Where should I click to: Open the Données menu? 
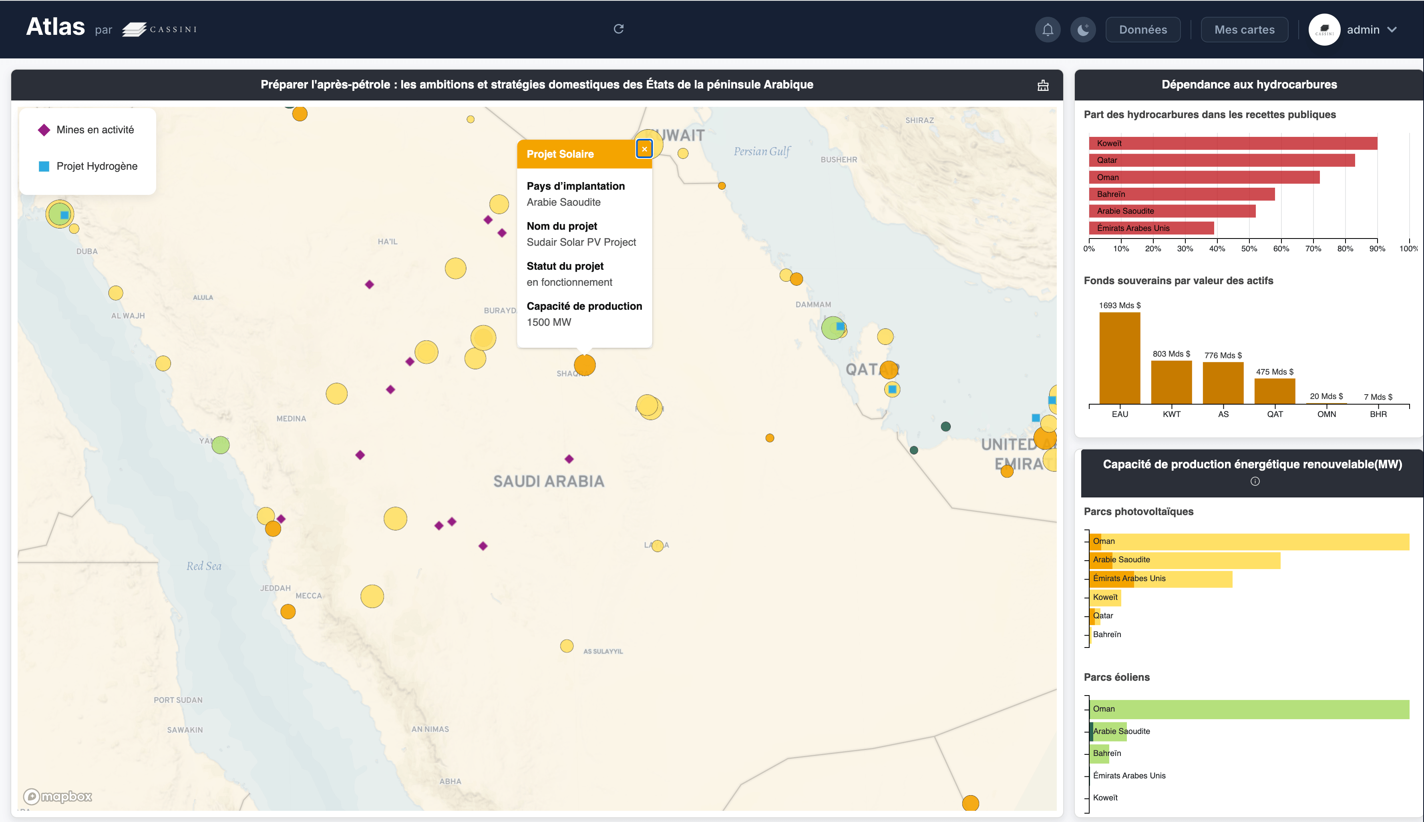pyautogui.click(x=1143, y=29)
